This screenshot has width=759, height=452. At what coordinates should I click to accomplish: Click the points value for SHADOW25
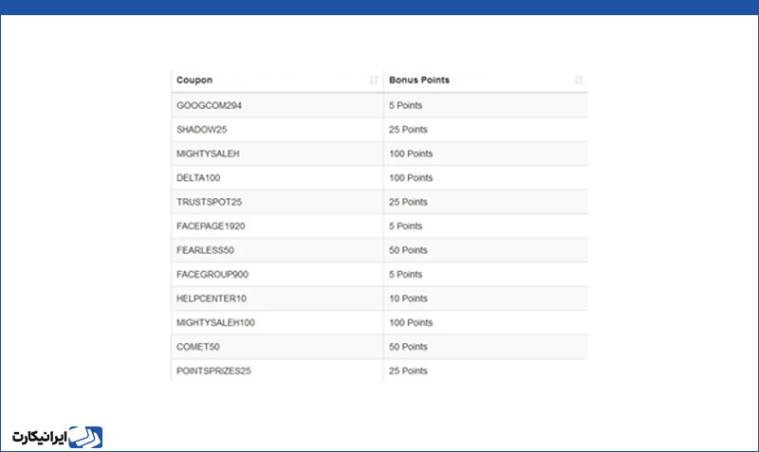tap(408, 130)
